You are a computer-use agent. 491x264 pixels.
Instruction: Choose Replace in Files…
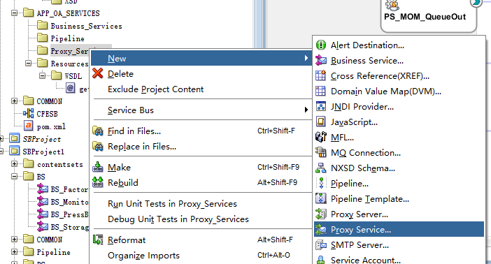click(x=201, y=146)
